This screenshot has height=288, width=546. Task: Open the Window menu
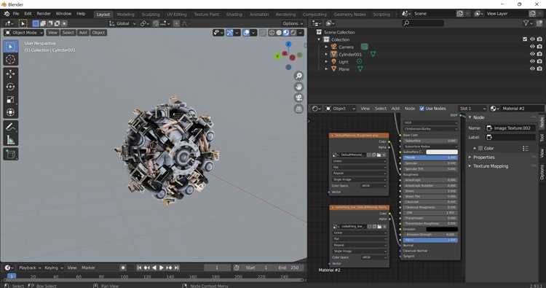tap(63, 14)
